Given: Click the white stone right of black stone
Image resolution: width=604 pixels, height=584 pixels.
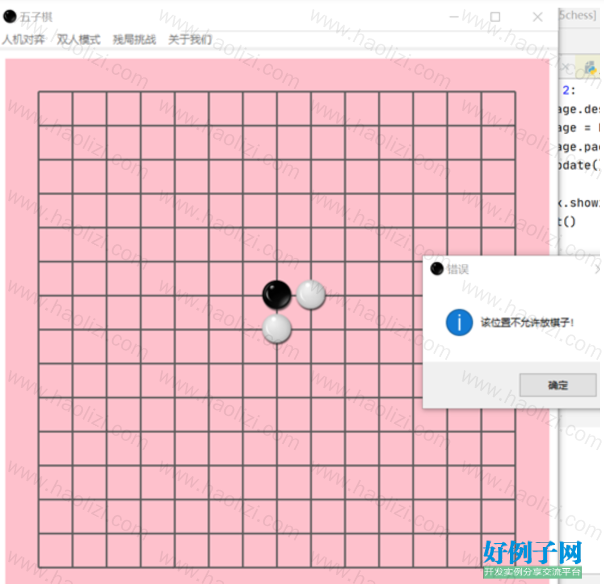Looking at the screenshot, I should pyautogui.click(x=311, y=295).
